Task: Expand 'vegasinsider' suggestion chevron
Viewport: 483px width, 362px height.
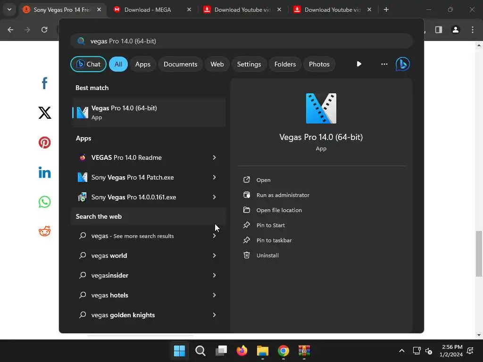Action: click(214, 275)
